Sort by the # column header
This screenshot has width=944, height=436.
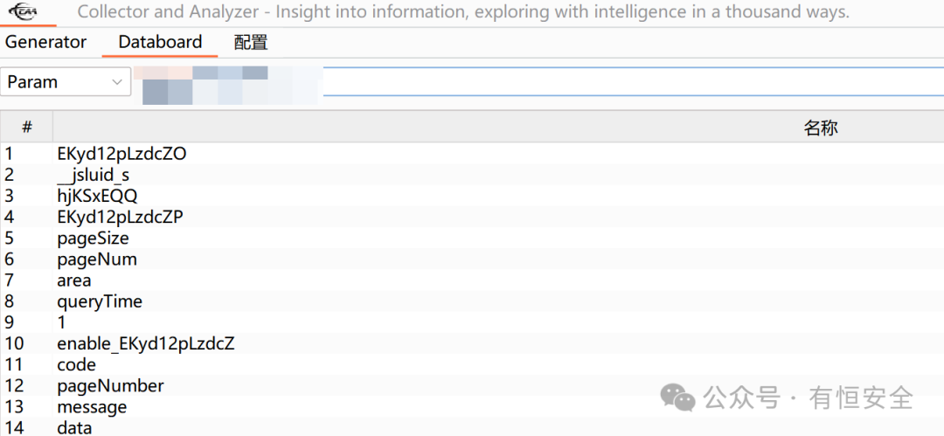tap(26, 128)
